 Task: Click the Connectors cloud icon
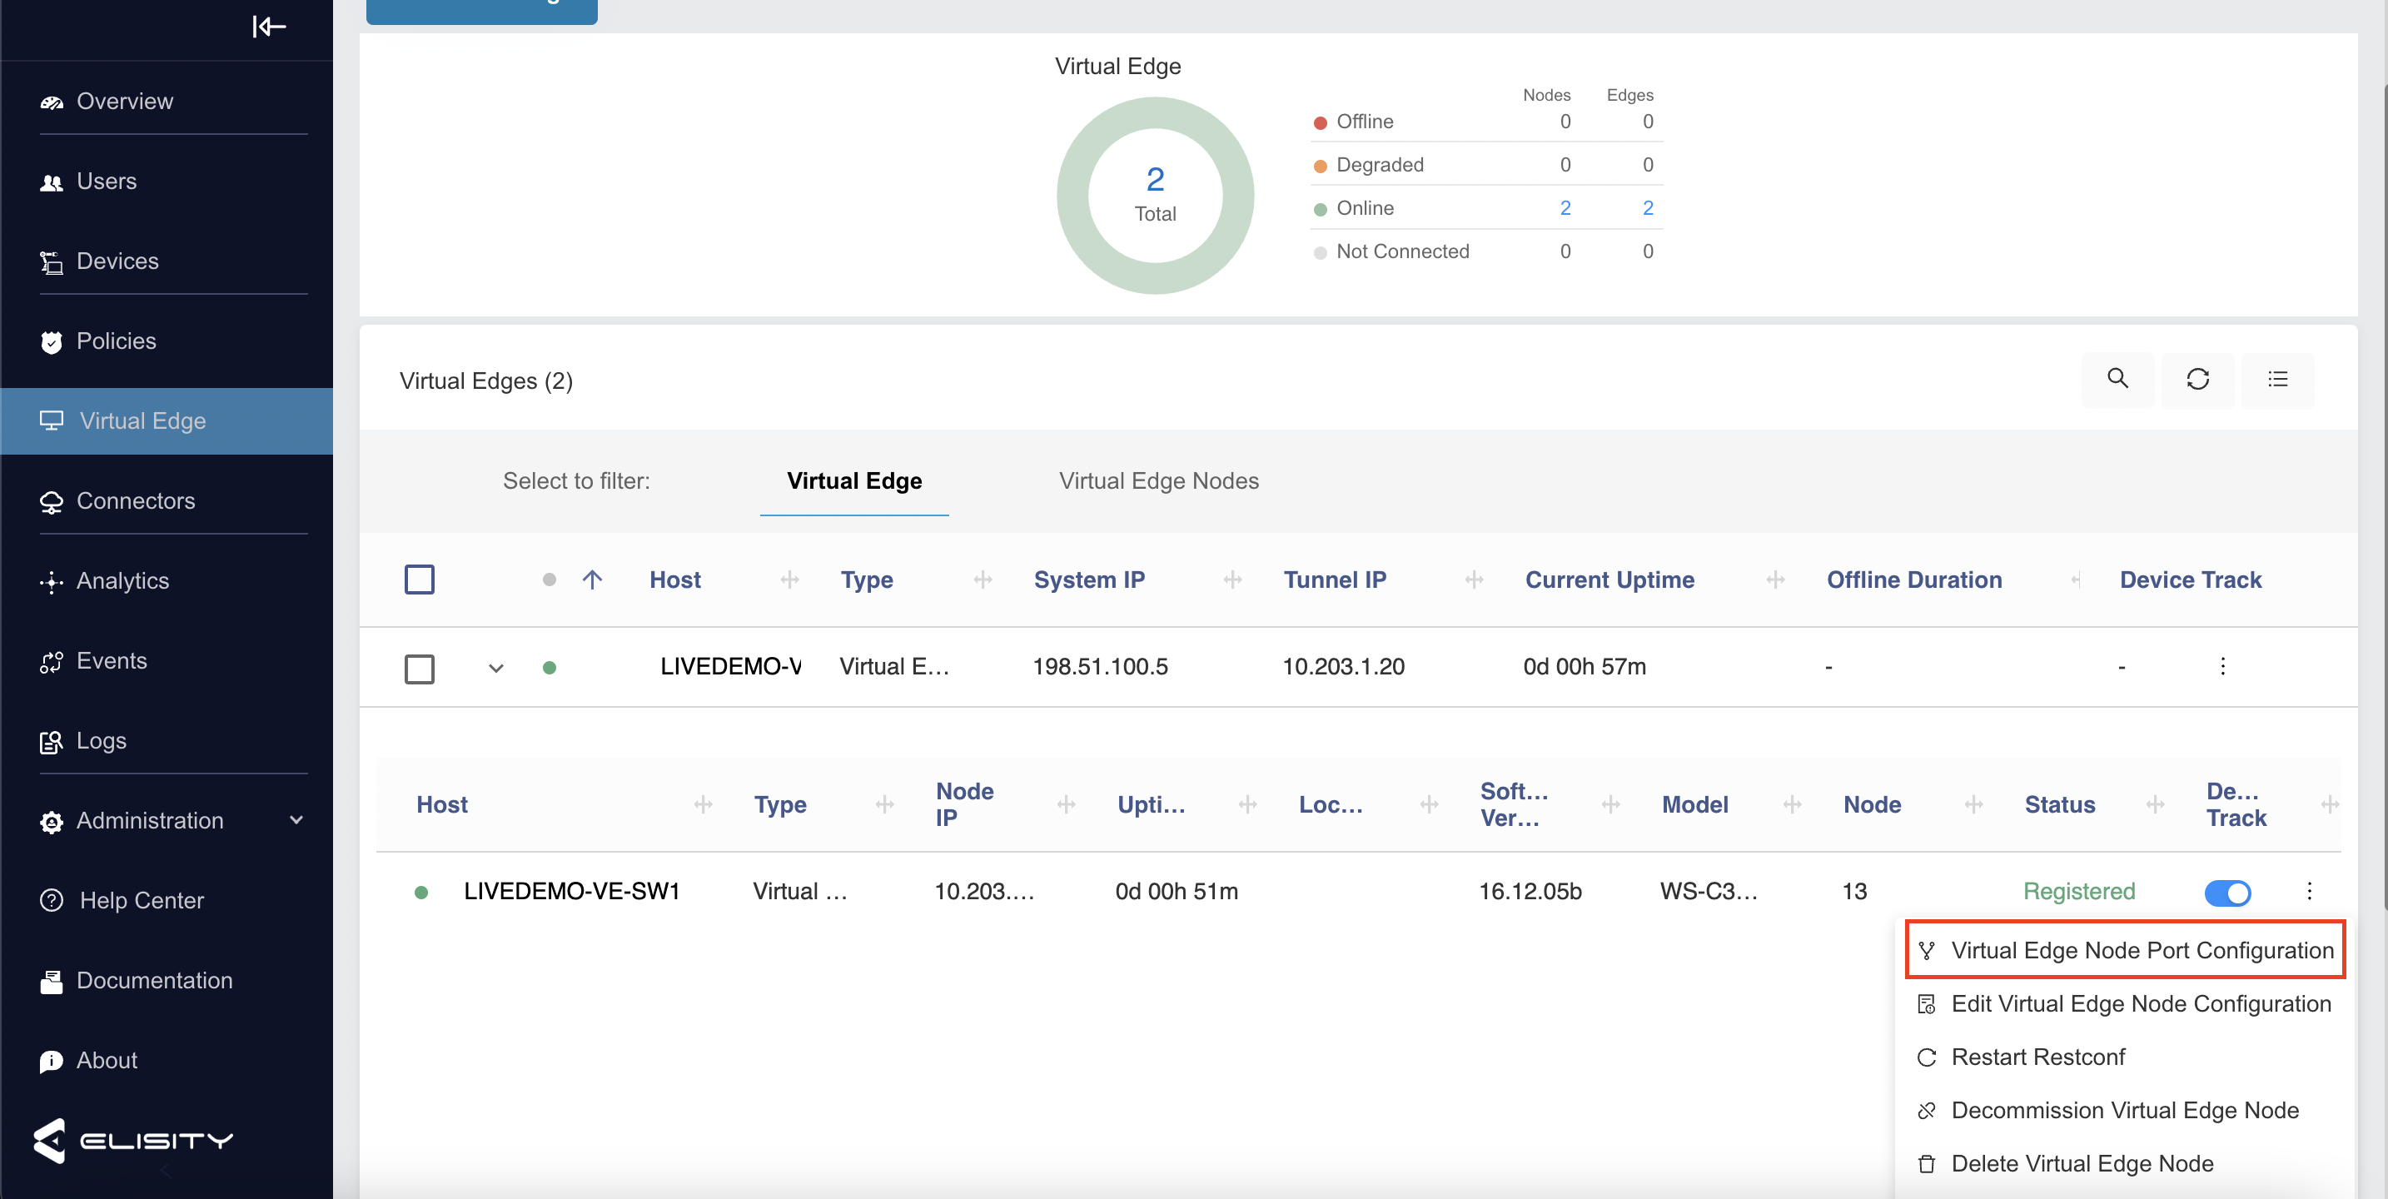tap(51, 502)
